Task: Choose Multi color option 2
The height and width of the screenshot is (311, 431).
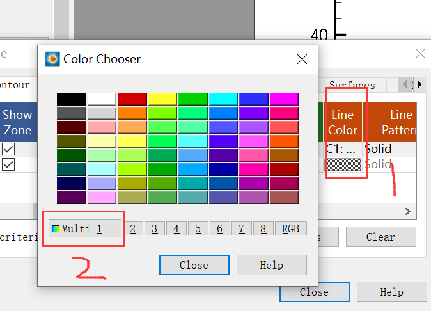Action: pos(133,228)
